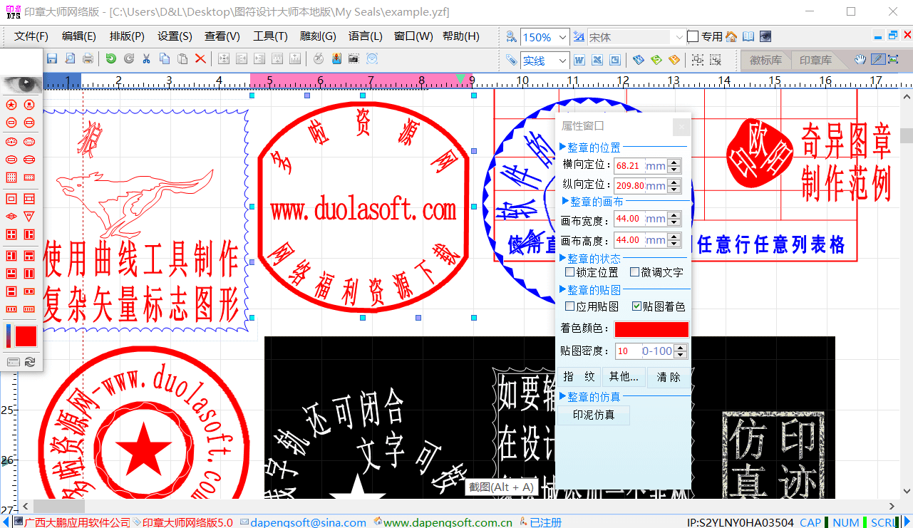Click the tag icon beside the line style box
913x528 pixels.
(x=512, y=60)
